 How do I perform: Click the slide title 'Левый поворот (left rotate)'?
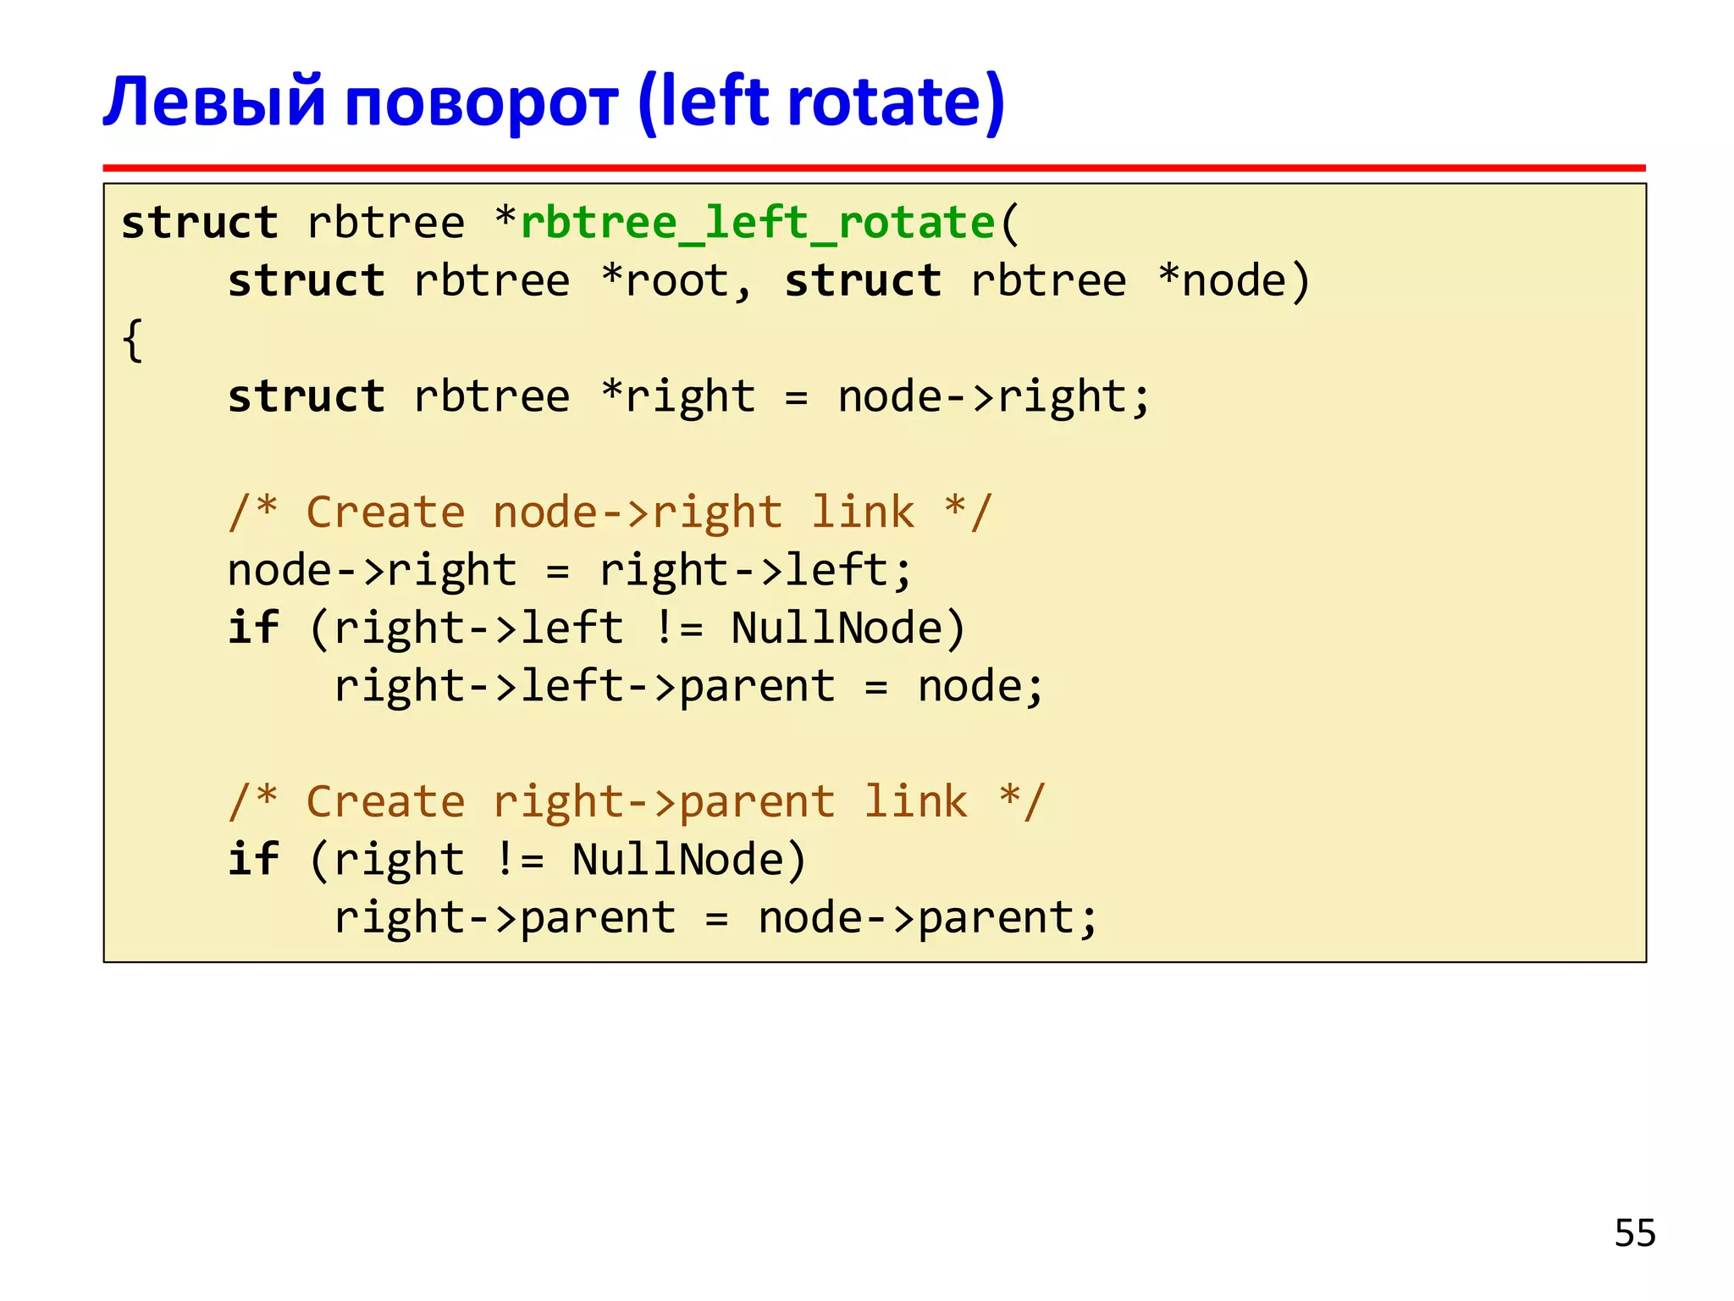[x=554, y=102]
